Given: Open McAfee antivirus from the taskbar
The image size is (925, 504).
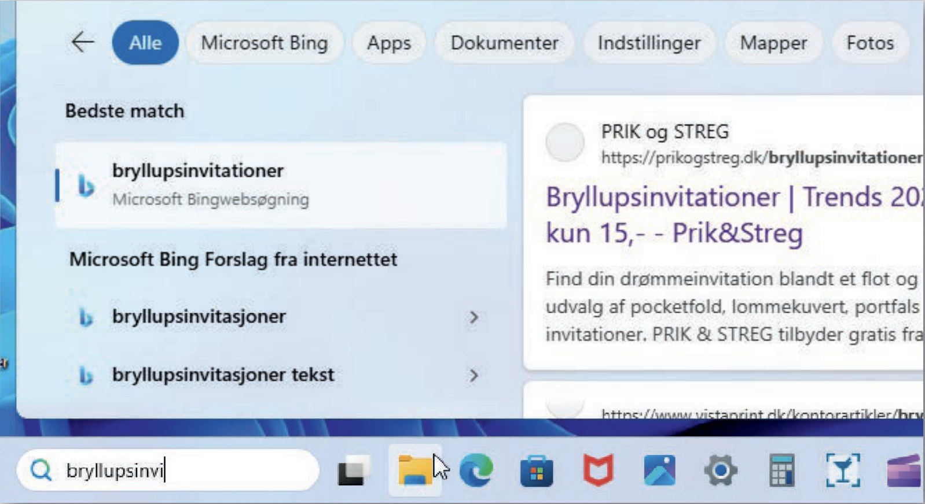Looking at the screenshot, I should [x=598, y=470].
